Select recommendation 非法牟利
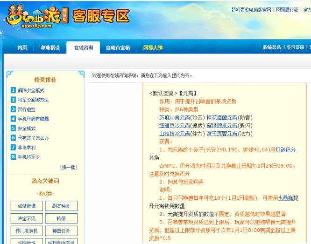 click(x=27, y=147)
